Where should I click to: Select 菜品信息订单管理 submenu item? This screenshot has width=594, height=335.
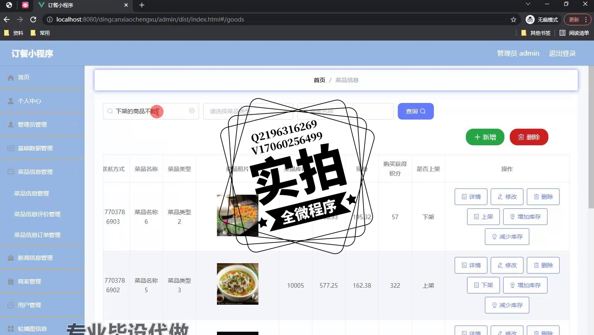[37, 235]
